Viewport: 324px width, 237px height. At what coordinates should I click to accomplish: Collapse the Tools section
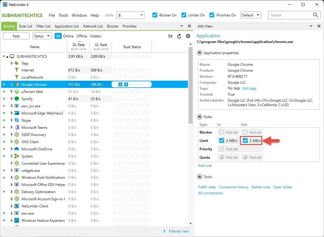199,177
